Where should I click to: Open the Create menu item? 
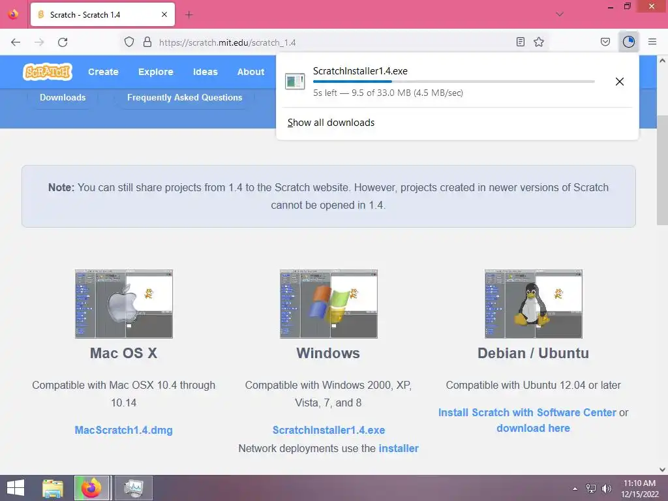click(x=103, y=72)
